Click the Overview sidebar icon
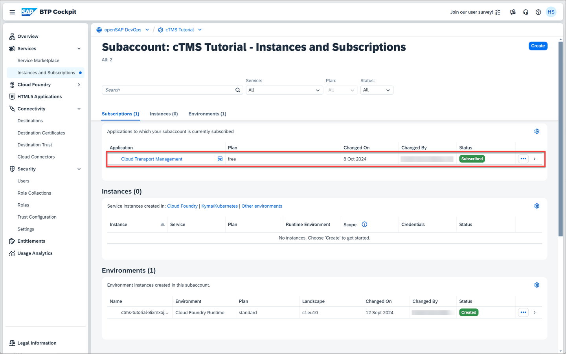This screenshot has height=354, width=566. 12,37
